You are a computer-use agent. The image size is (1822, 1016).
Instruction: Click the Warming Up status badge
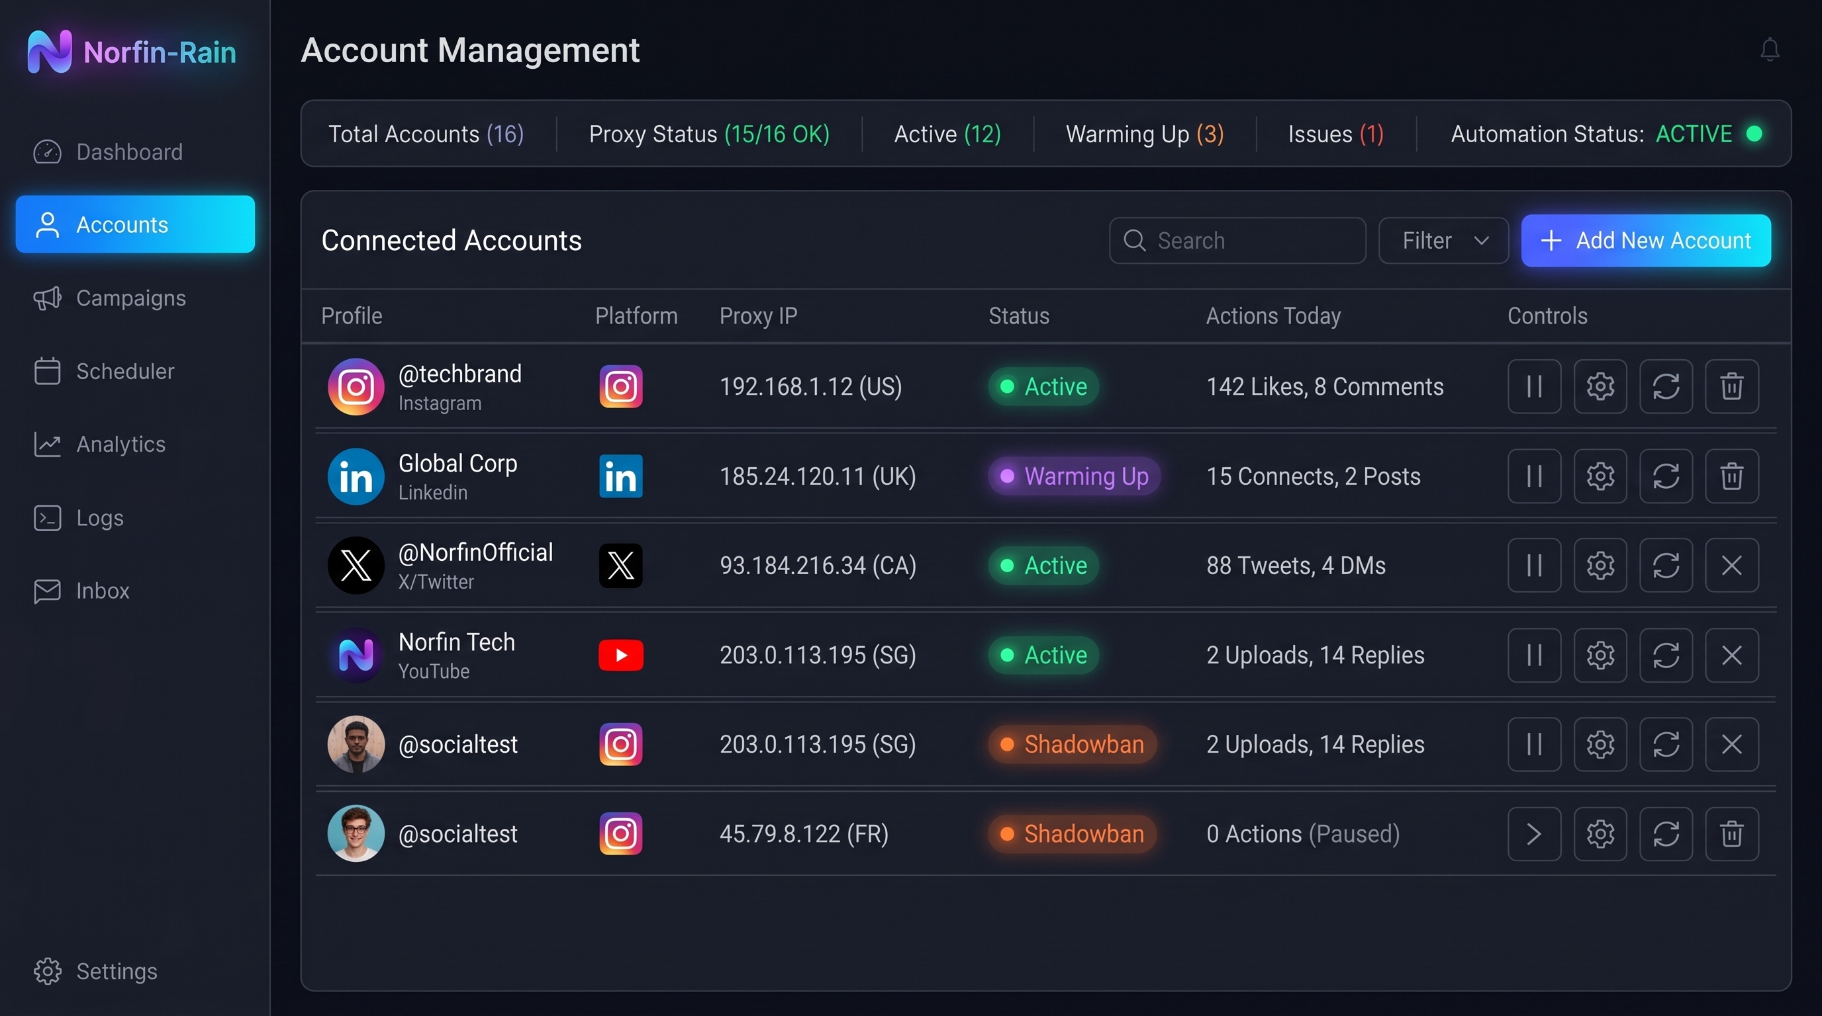click(1075, 476)
